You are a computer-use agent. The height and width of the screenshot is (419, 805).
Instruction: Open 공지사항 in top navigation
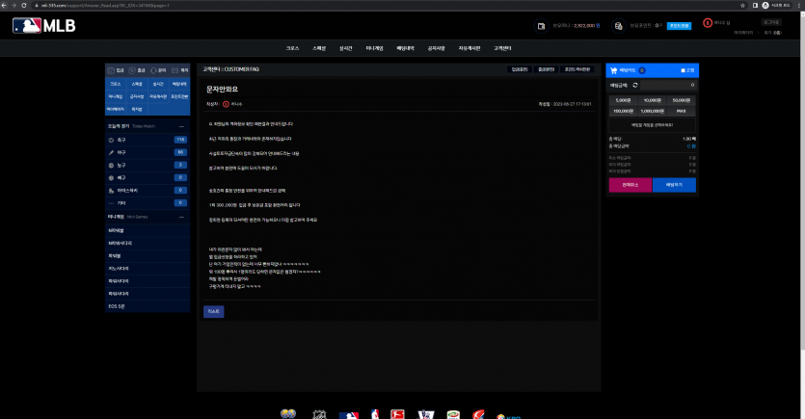436,48
